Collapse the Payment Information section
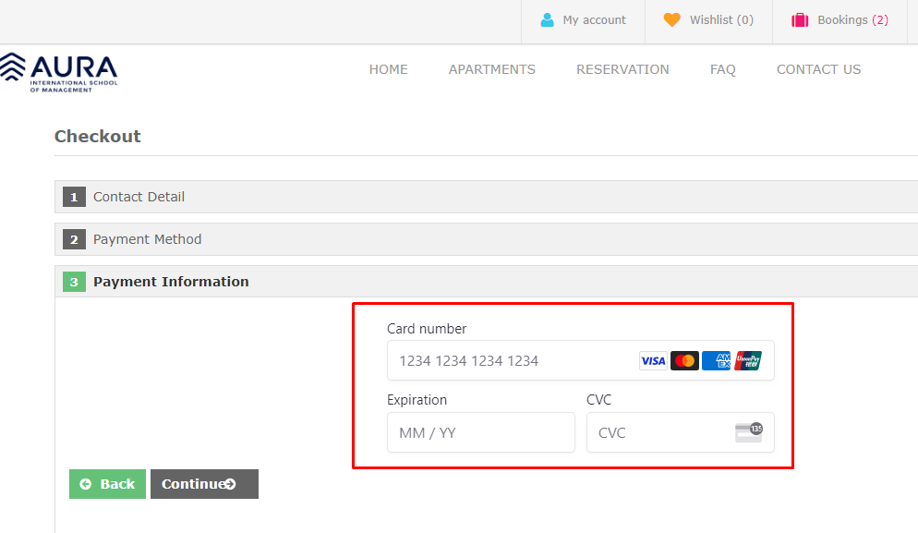 (x=170, y=281)
